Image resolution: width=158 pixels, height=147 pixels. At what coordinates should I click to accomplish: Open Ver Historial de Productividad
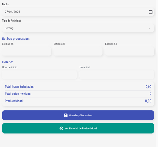(78, 128)
